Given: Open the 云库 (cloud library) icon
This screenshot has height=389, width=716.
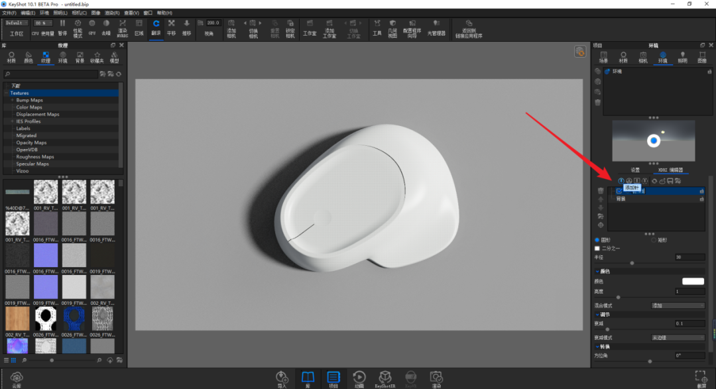Looking at the screenshot, I should (x=17, y=379).
